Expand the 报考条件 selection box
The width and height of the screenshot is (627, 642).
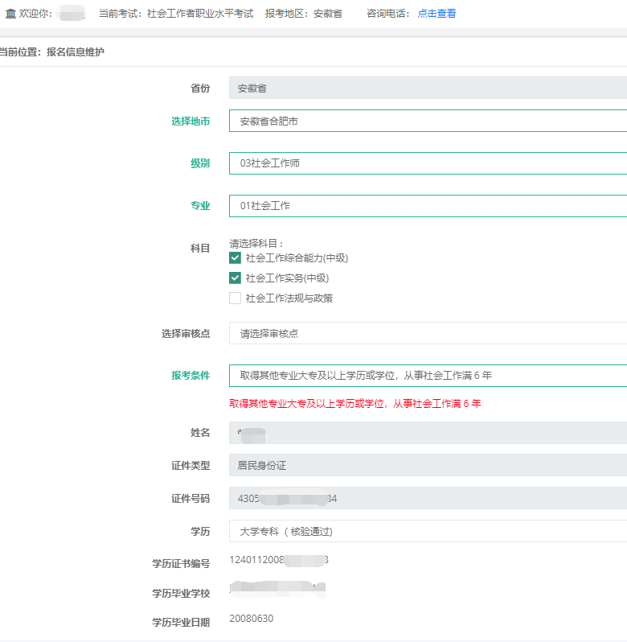[428, 376]
